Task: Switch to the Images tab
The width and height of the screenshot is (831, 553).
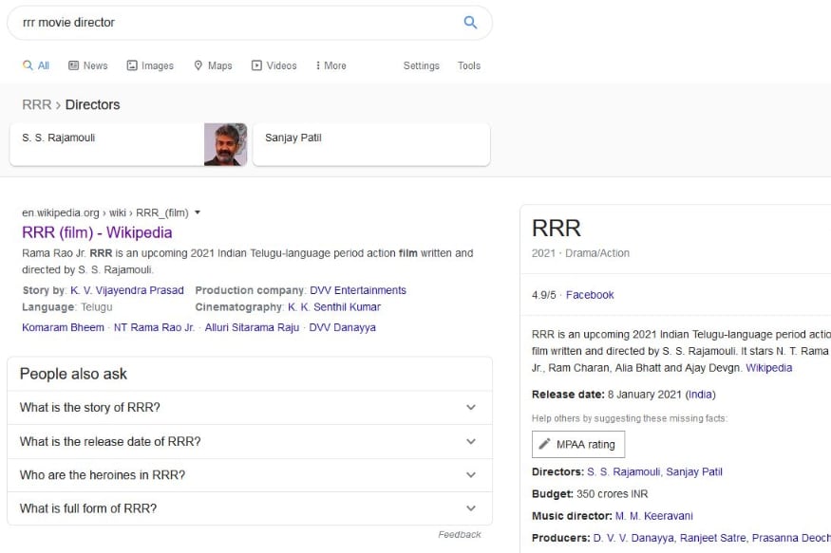Action: point(150,65)
